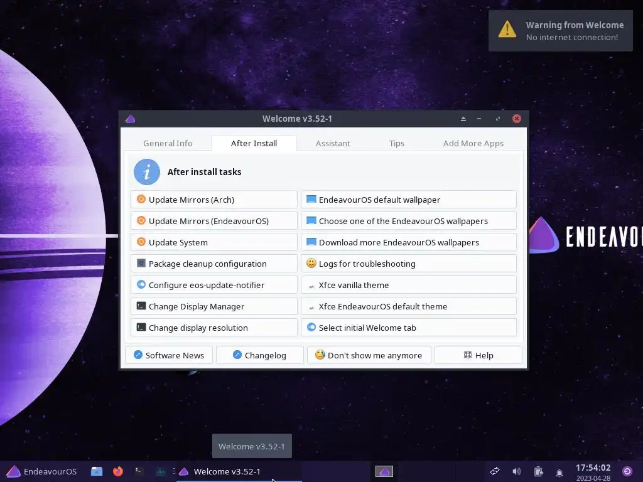Click Change Display Manager button
643x482 pixels.
(x=214, y=306)
